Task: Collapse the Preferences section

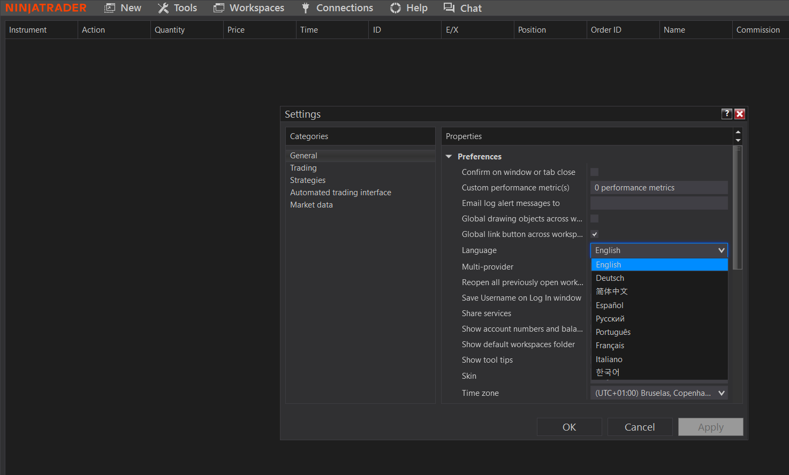Action: click(x=449, y=157)
